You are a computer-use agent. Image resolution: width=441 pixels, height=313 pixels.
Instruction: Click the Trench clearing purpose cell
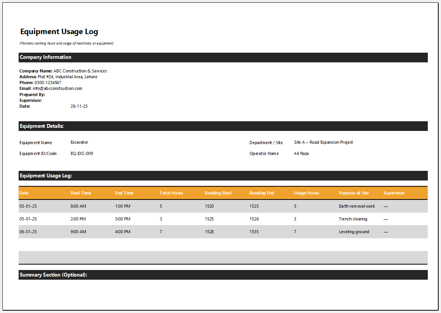(353, 219)
